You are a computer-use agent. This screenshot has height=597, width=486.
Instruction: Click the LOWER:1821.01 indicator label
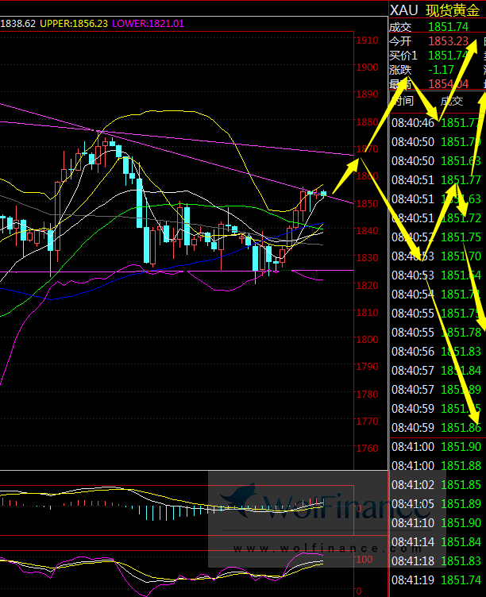148,24
